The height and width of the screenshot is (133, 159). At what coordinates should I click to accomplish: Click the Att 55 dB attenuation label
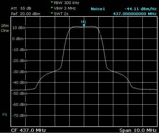(21, 8)
